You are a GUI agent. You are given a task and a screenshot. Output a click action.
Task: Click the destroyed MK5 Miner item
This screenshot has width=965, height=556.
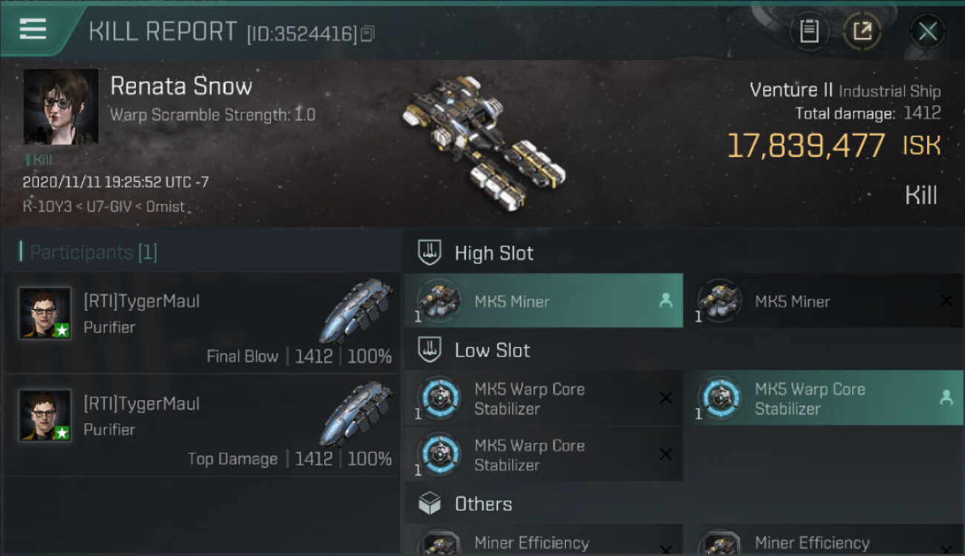[825, 301]
